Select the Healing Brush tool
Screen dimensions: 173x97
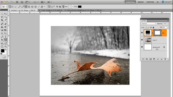[x=2, y=24]
